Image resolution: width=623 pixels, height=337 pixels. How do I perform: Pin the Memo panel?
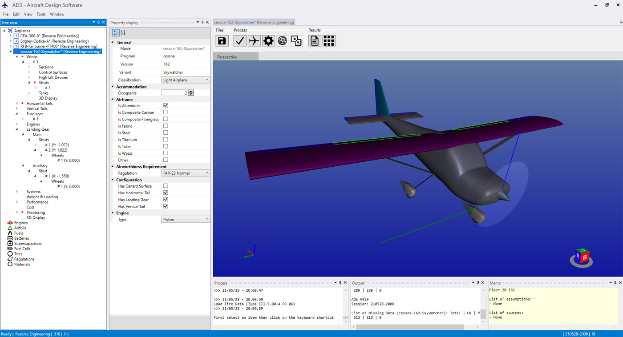615,283
